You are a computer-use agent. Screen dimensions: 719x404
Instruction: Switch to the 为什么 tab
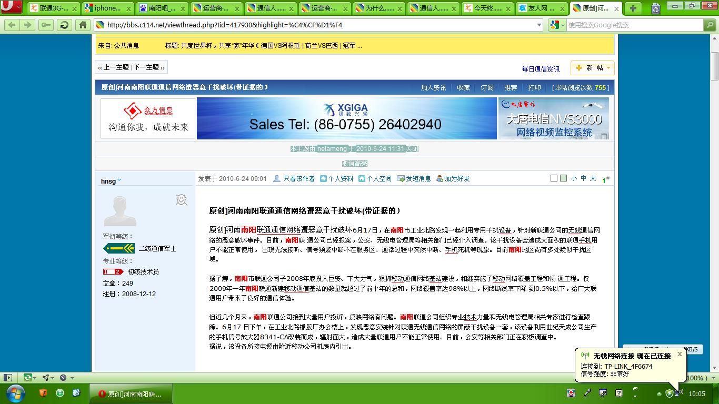(379, 8)
